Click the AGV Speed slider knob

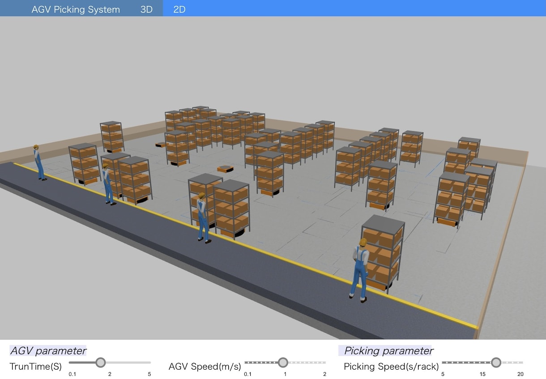(283, 362)
